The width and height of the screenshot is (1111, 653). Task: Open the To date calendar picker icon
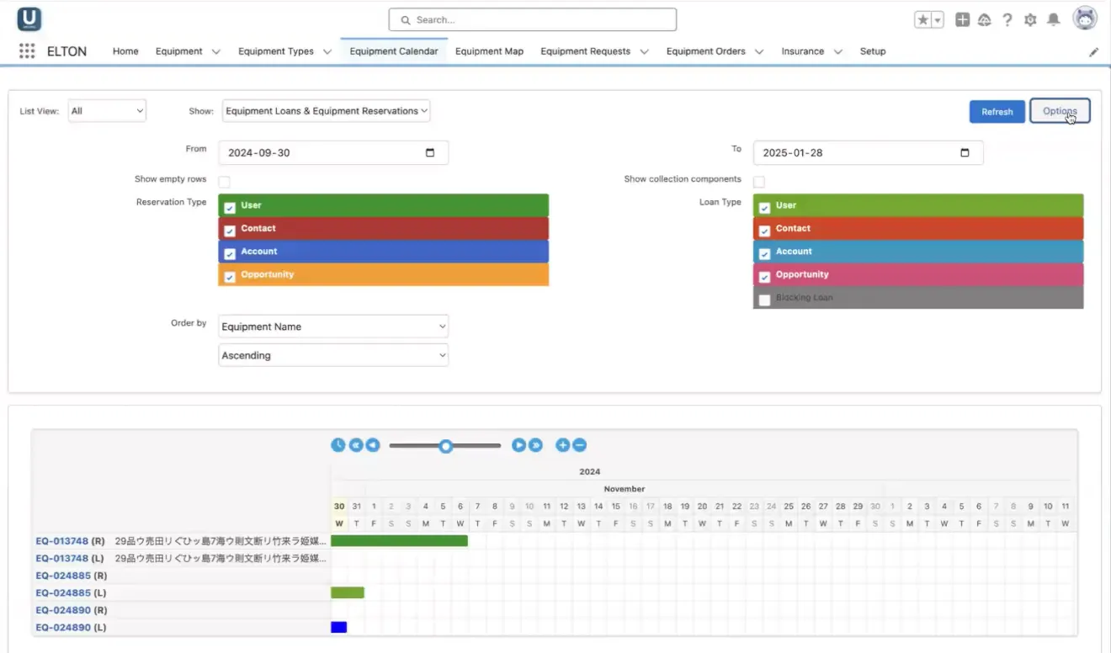[965, 153]
